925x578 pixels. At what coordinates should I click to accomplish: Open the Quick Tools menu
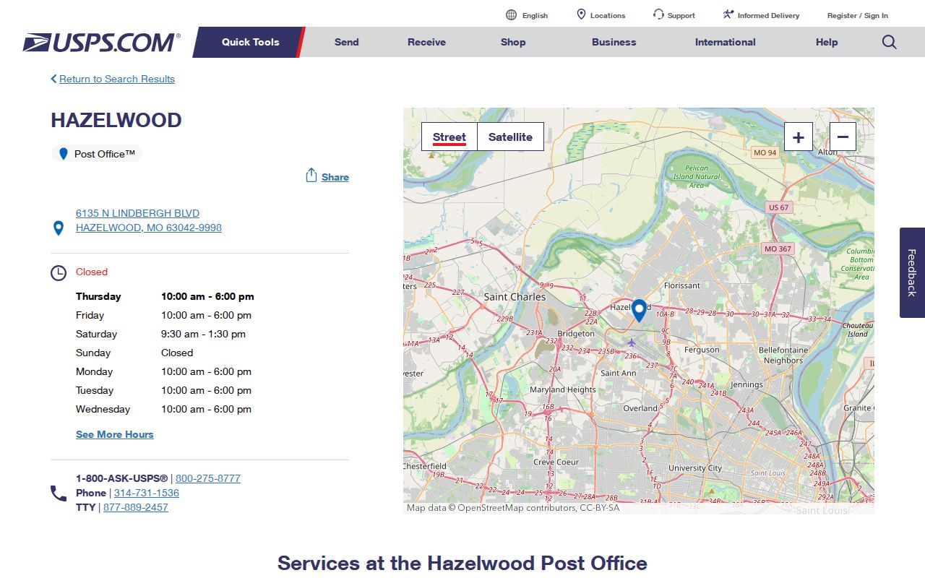[250, 42]
